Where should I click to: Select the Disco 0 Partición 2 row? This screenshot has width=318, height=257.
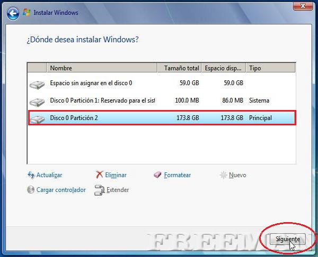point(162,118)
